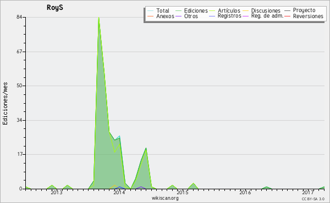Click the tallest peak of the chart

pyautogui.click(x=98, y=18)
